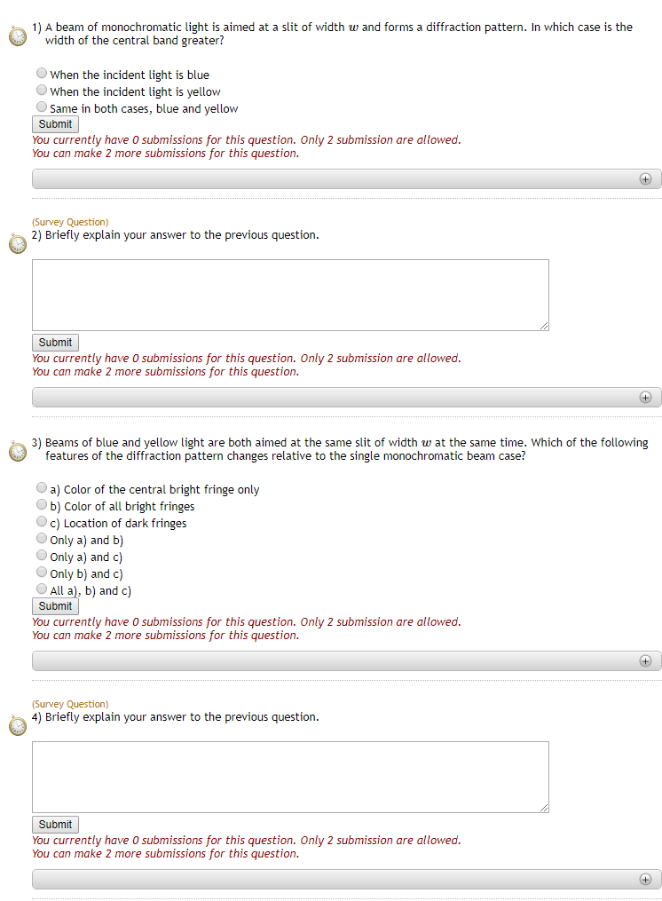Select 'When the incident light is blue'

tap(42, 74)
